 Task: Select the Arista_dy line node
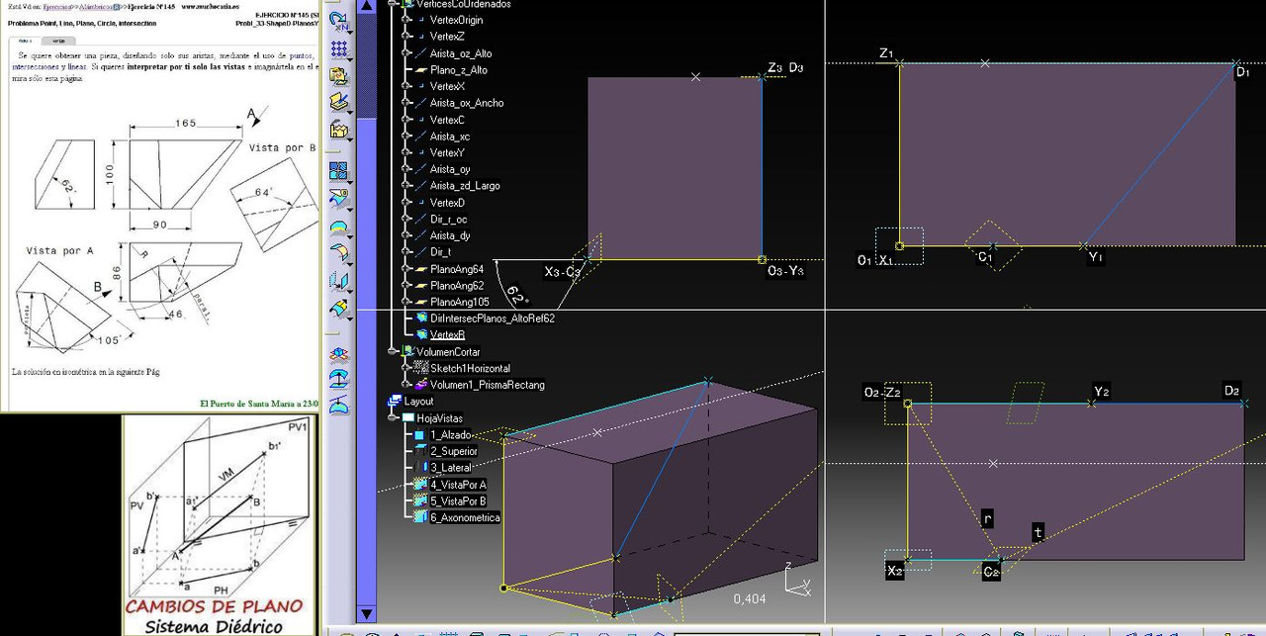[450, 235]
